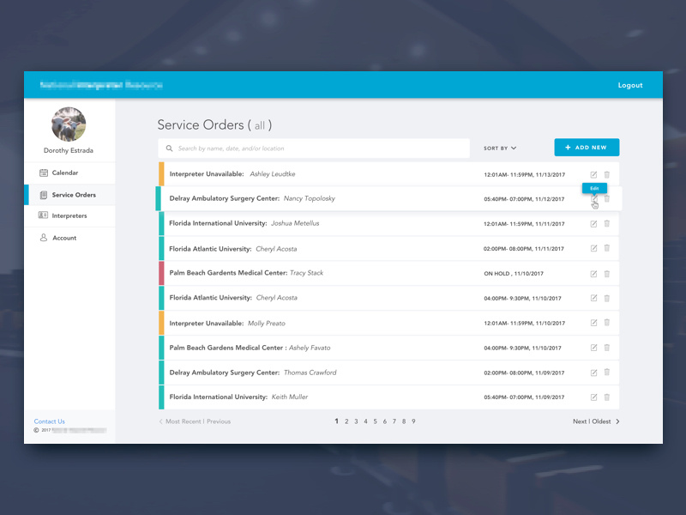
Task: Delete the Keith Muller service order
Action: (607, 397)
